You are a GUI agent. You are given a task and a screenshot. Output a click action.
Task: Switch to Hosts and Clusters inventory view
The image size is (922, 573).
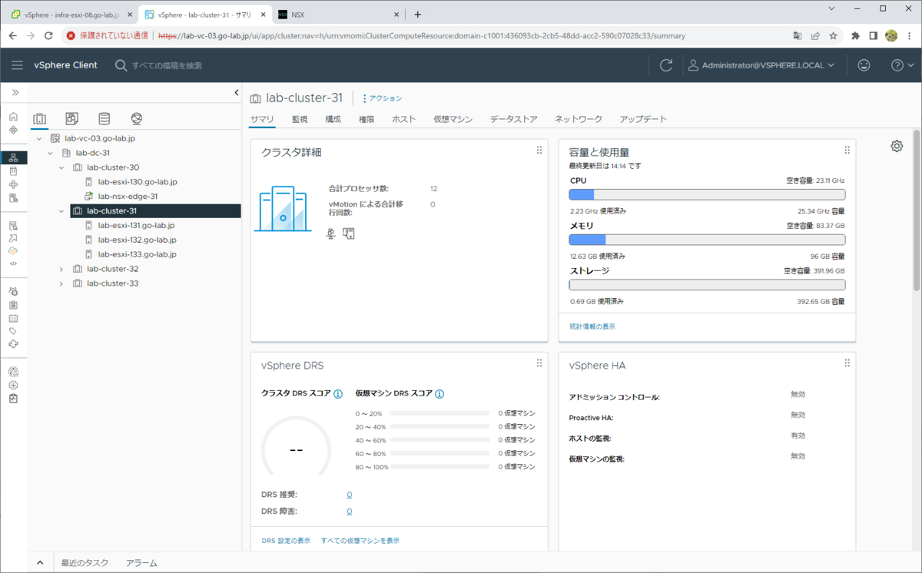pyautogui.click(x=40, y=119)
